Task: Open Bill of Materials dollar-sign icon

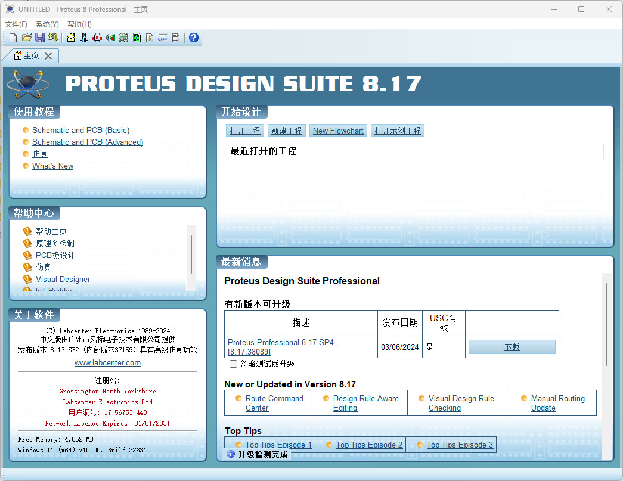Action: (150, 38)
